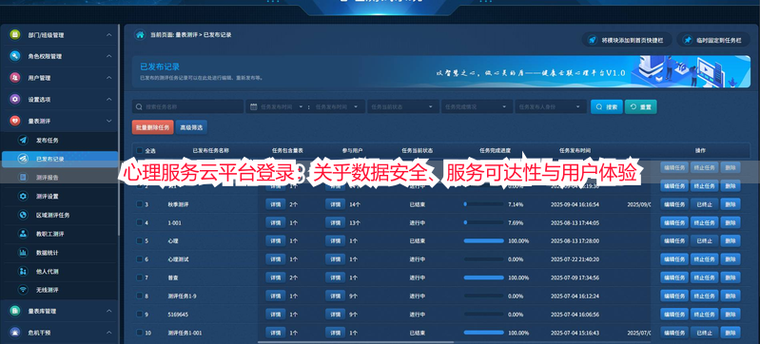The image size is (760, 344).
Task: Click the 数据统计 bar chart icon
Action: 23,253
